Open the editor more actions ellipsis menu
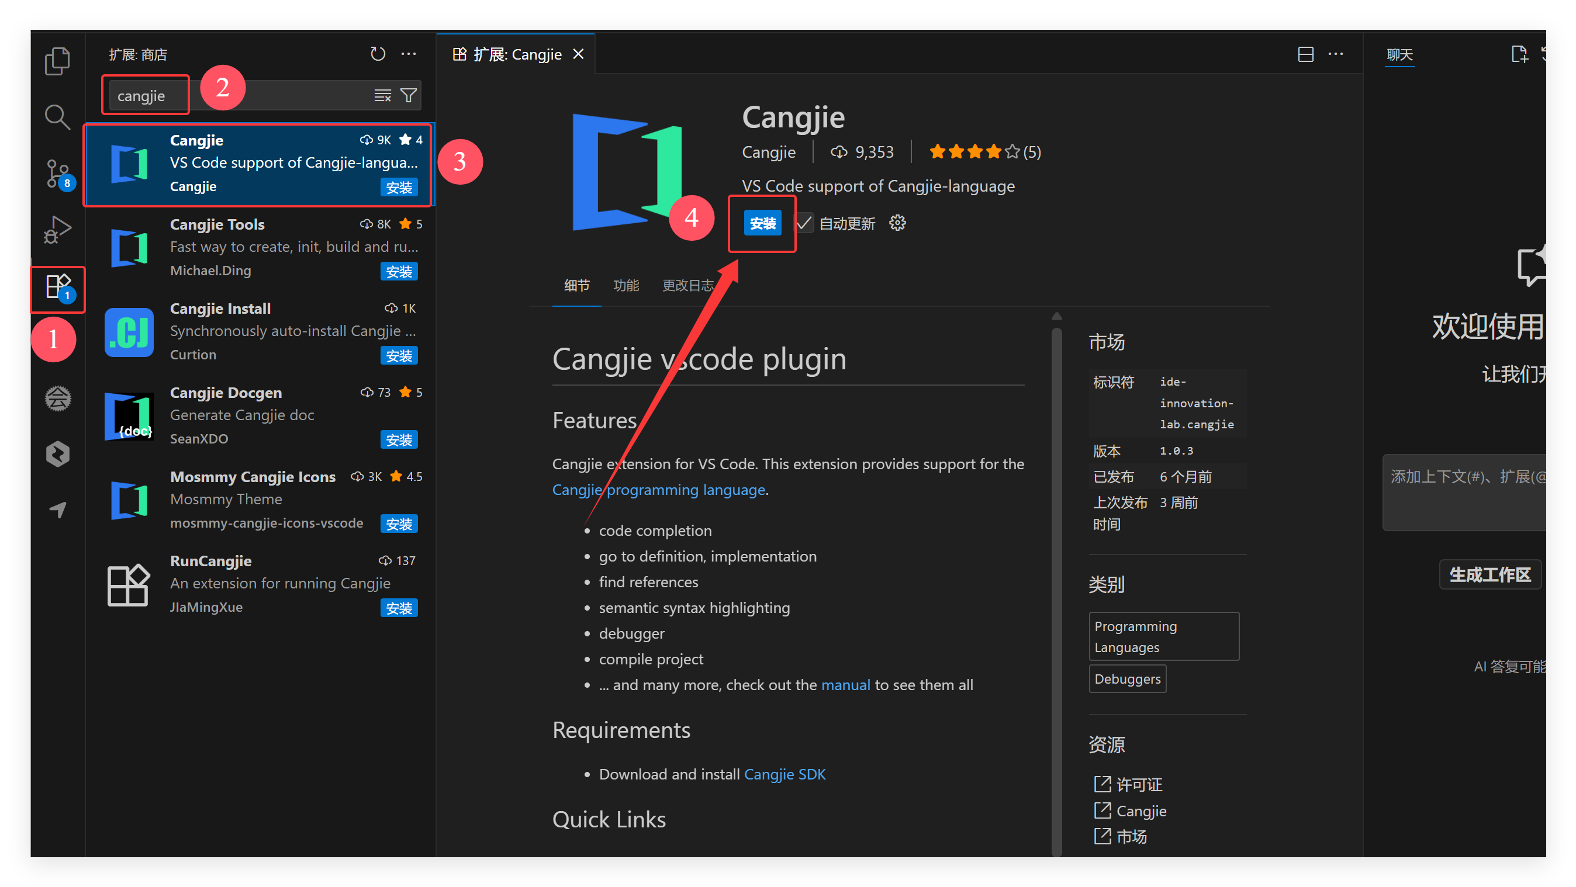Image resolution: width=1576 pixels, height=887 pixels. coord(1335,54)
